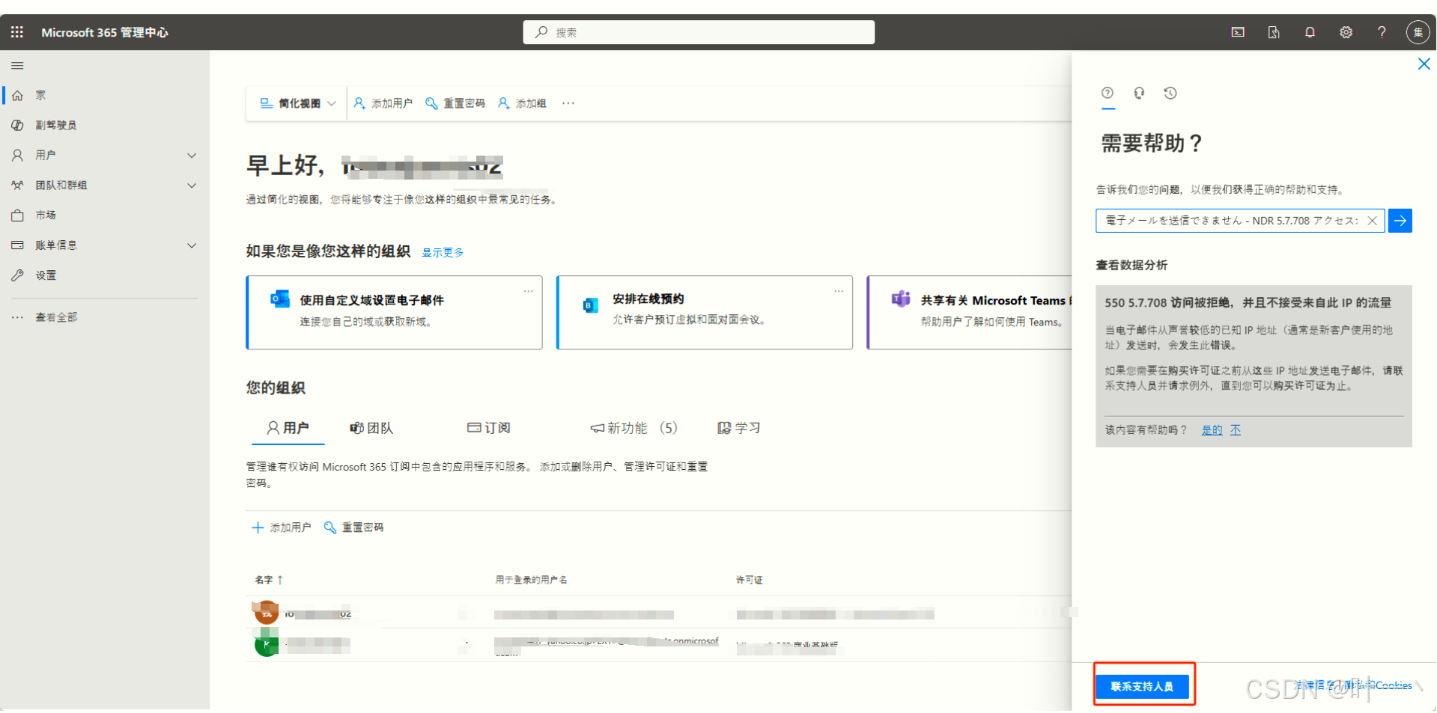Open the 安排在线预约 card
1437x713 pixels.
tap(705, 312)
